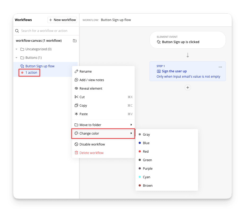
Task: Choose Reveal element from context menu
Action: 91,89
